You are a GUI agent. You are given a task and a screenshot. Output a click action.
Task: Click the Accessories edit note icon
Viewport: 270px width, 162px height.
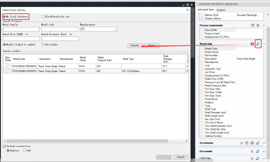tap(247, 143)
